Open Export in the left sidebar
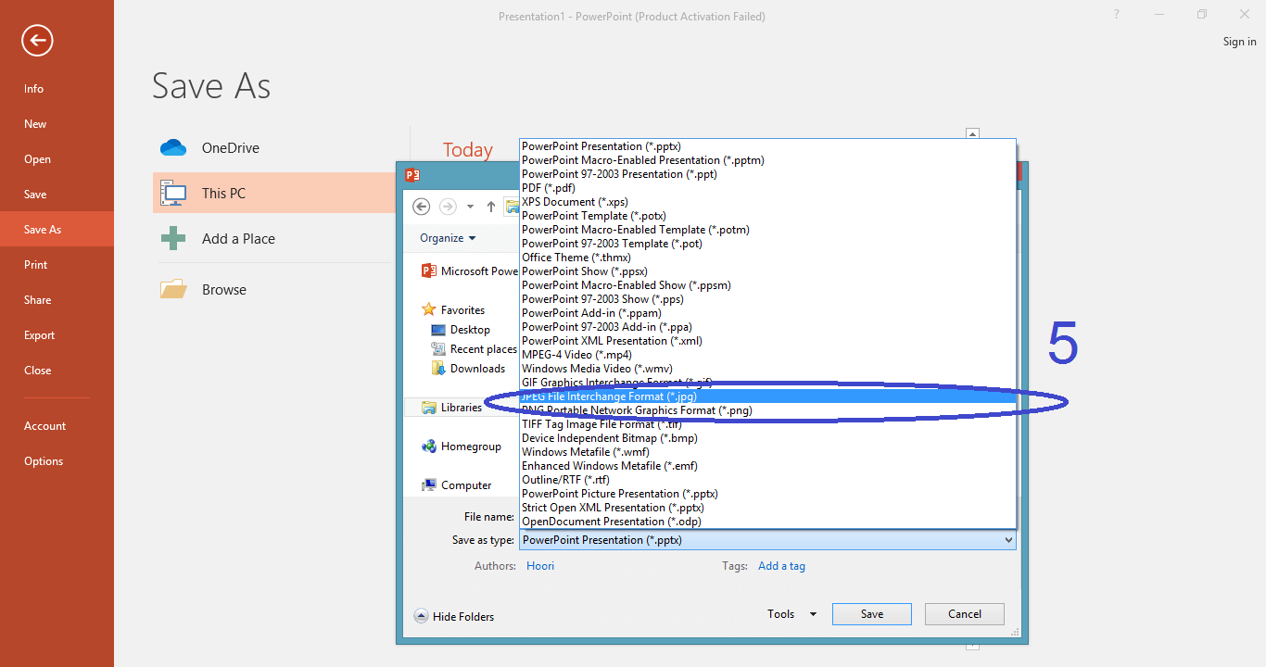 click(40, 335)
